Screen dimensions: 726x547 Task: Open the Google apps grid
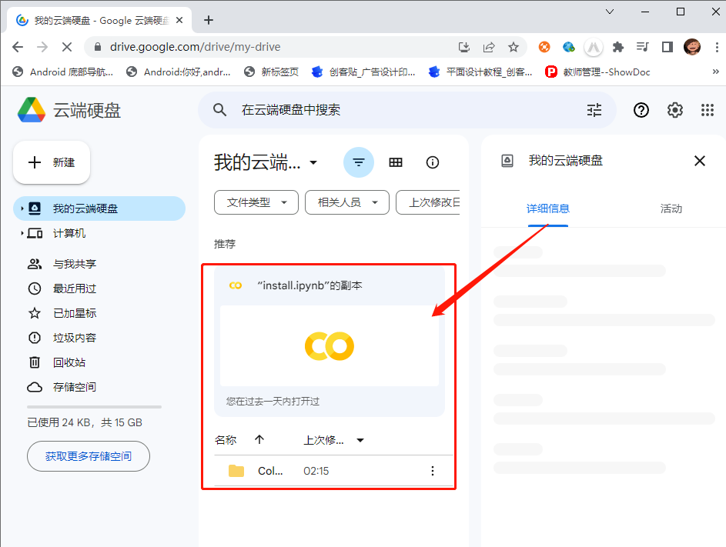(x=707, y=110)
